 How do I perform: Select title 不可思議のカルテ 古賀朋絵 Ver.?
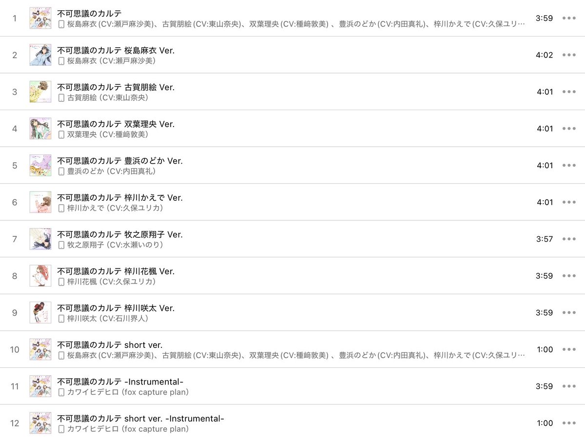(x=116, y=87)
